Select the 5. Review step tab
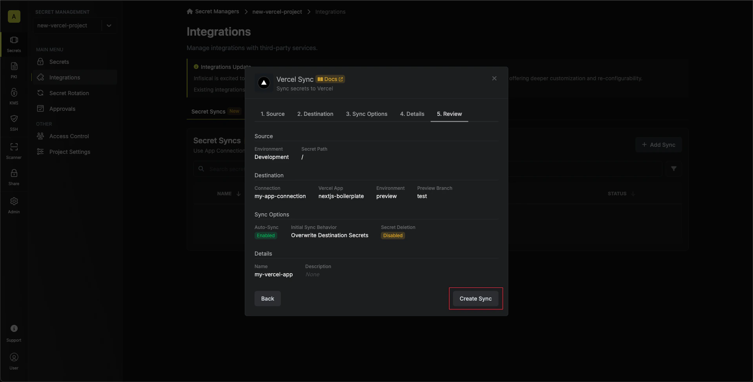This screenshot has height=382, width=753. [449, 114]
